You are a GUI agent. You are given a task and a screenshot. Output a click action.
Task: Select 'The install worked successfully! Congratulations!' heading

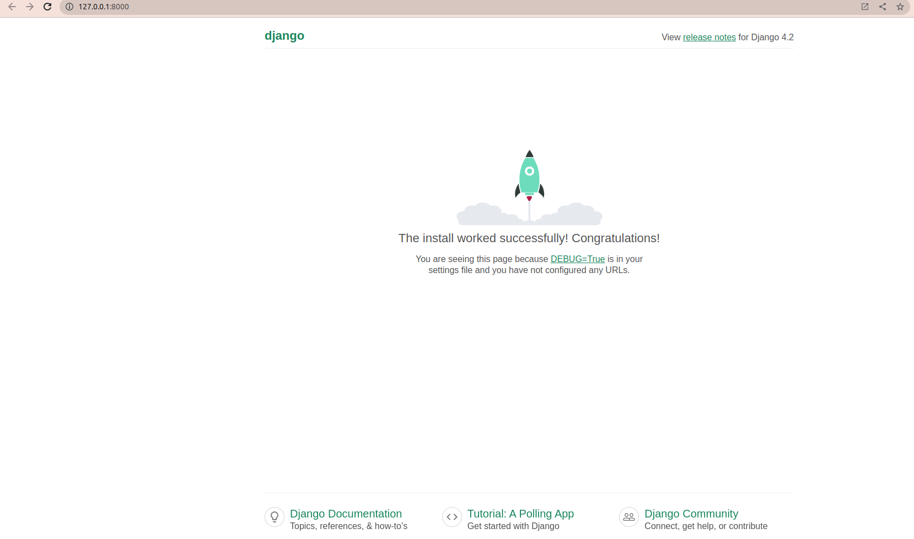(x=529, y=238)
